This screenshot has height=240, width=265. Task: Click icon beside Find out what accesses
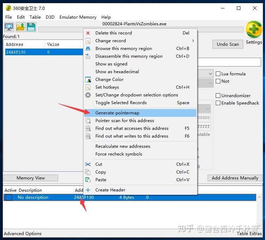click(88, 128)
